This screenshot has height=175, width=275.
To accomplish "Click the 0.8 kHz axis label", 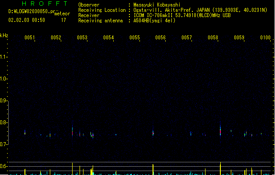I will [x=3, y=122].
